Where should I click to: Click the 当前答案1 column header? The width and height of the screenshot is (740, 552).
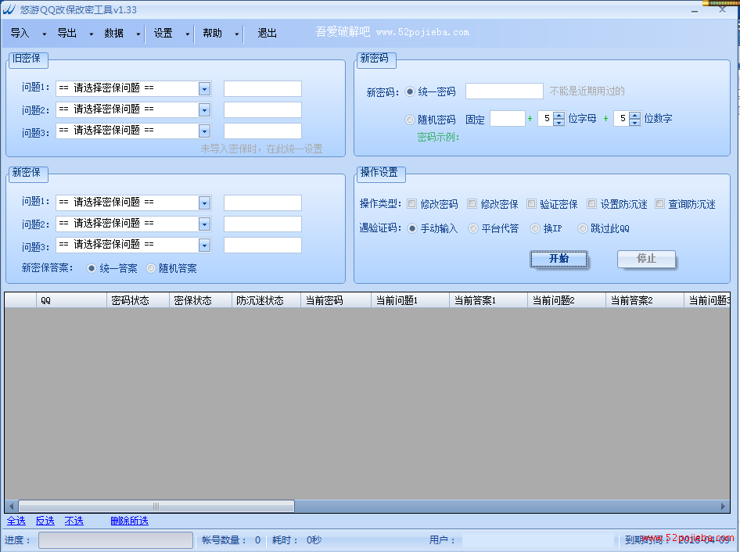[488, 300]
